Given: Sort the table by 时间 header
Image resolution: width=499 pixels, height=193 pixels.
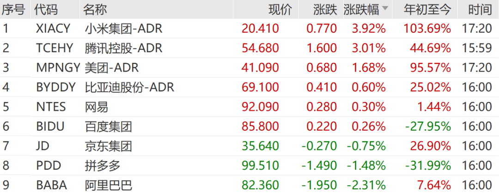Looking at the screenshot, I should 480,9.
